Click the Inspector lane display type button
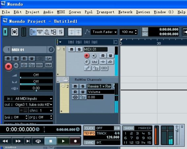The height and width of the screenshot is (149, 187). 39,65
